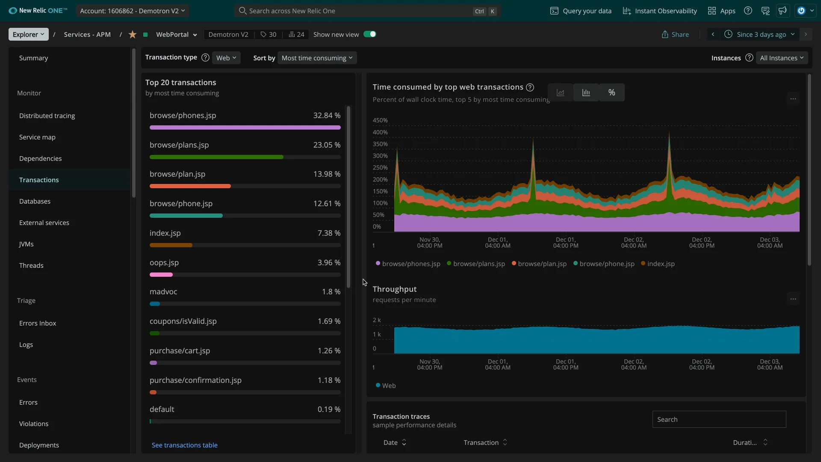
Task: Select the Transactions sidebar menu item
Action: pyautogui.click(x=39, y=179)
